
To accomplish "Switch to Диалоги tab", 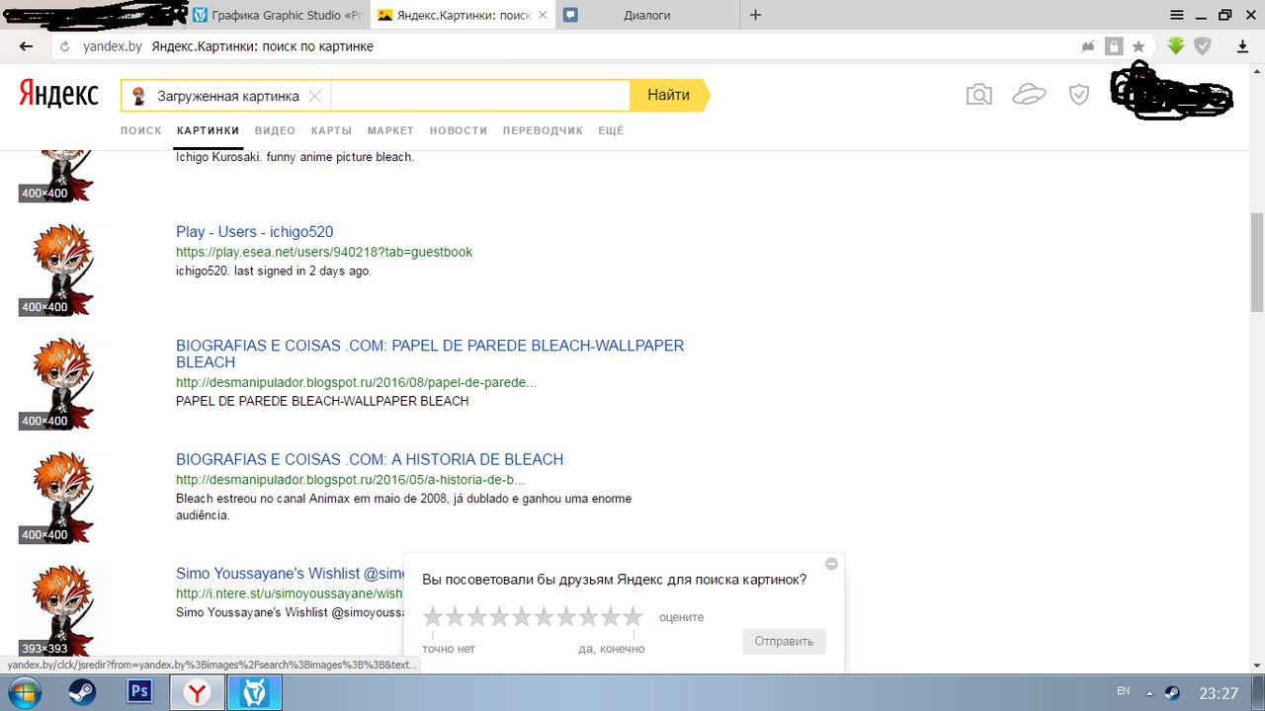I will pyautogui.click(x=647, y=15).
